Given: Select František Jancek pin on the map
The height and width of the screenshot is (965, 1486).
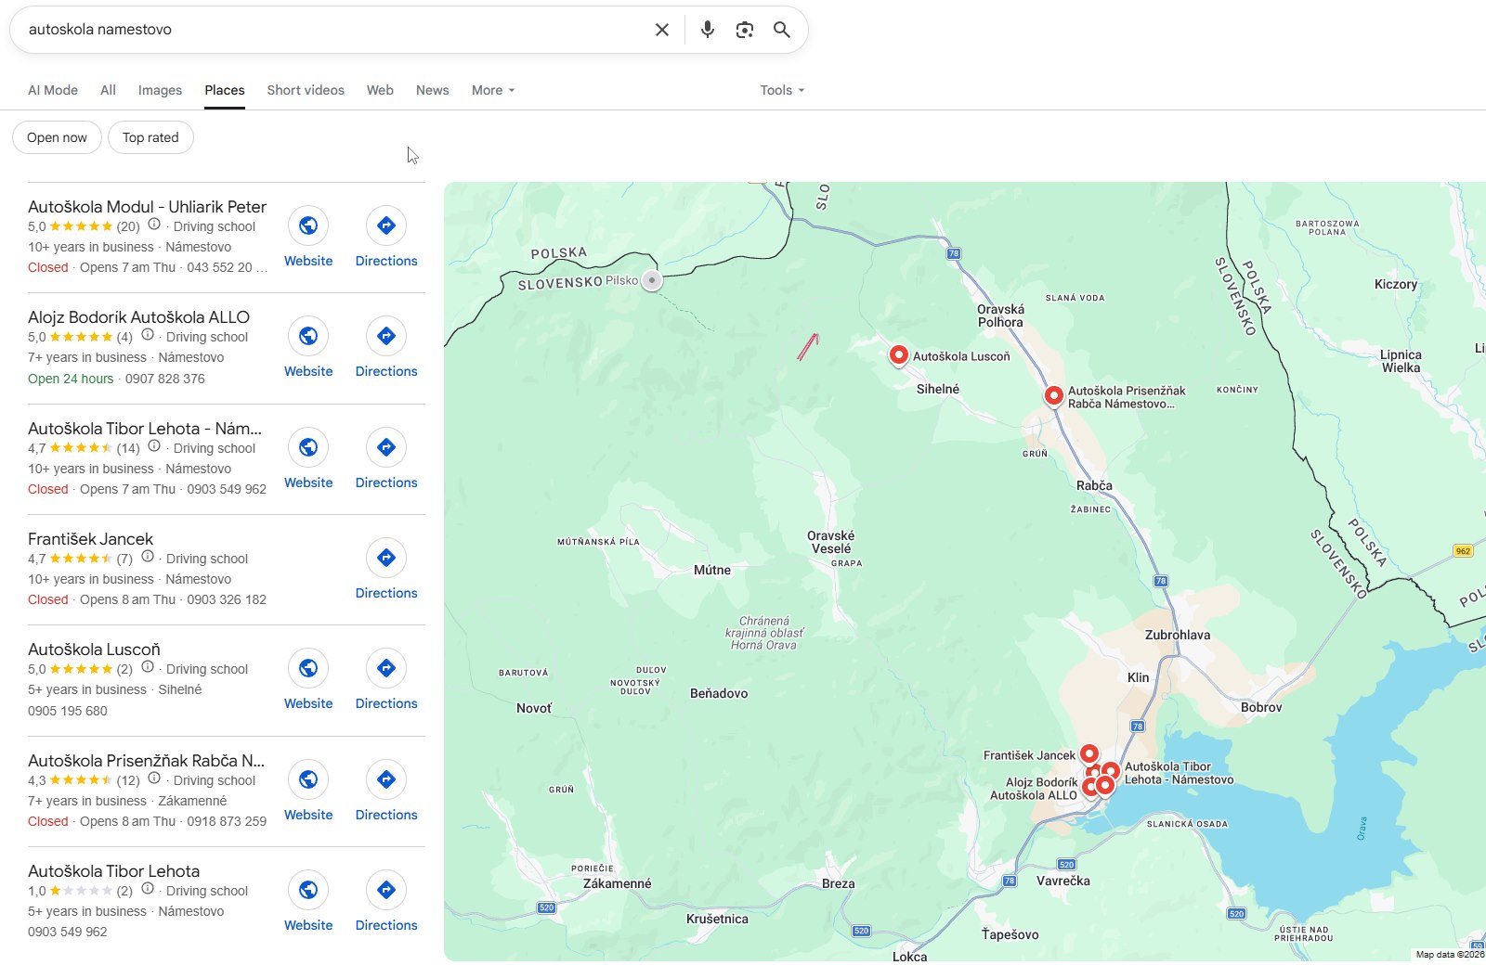Looking at the screenshot, I should click(x=1088, y=754).
